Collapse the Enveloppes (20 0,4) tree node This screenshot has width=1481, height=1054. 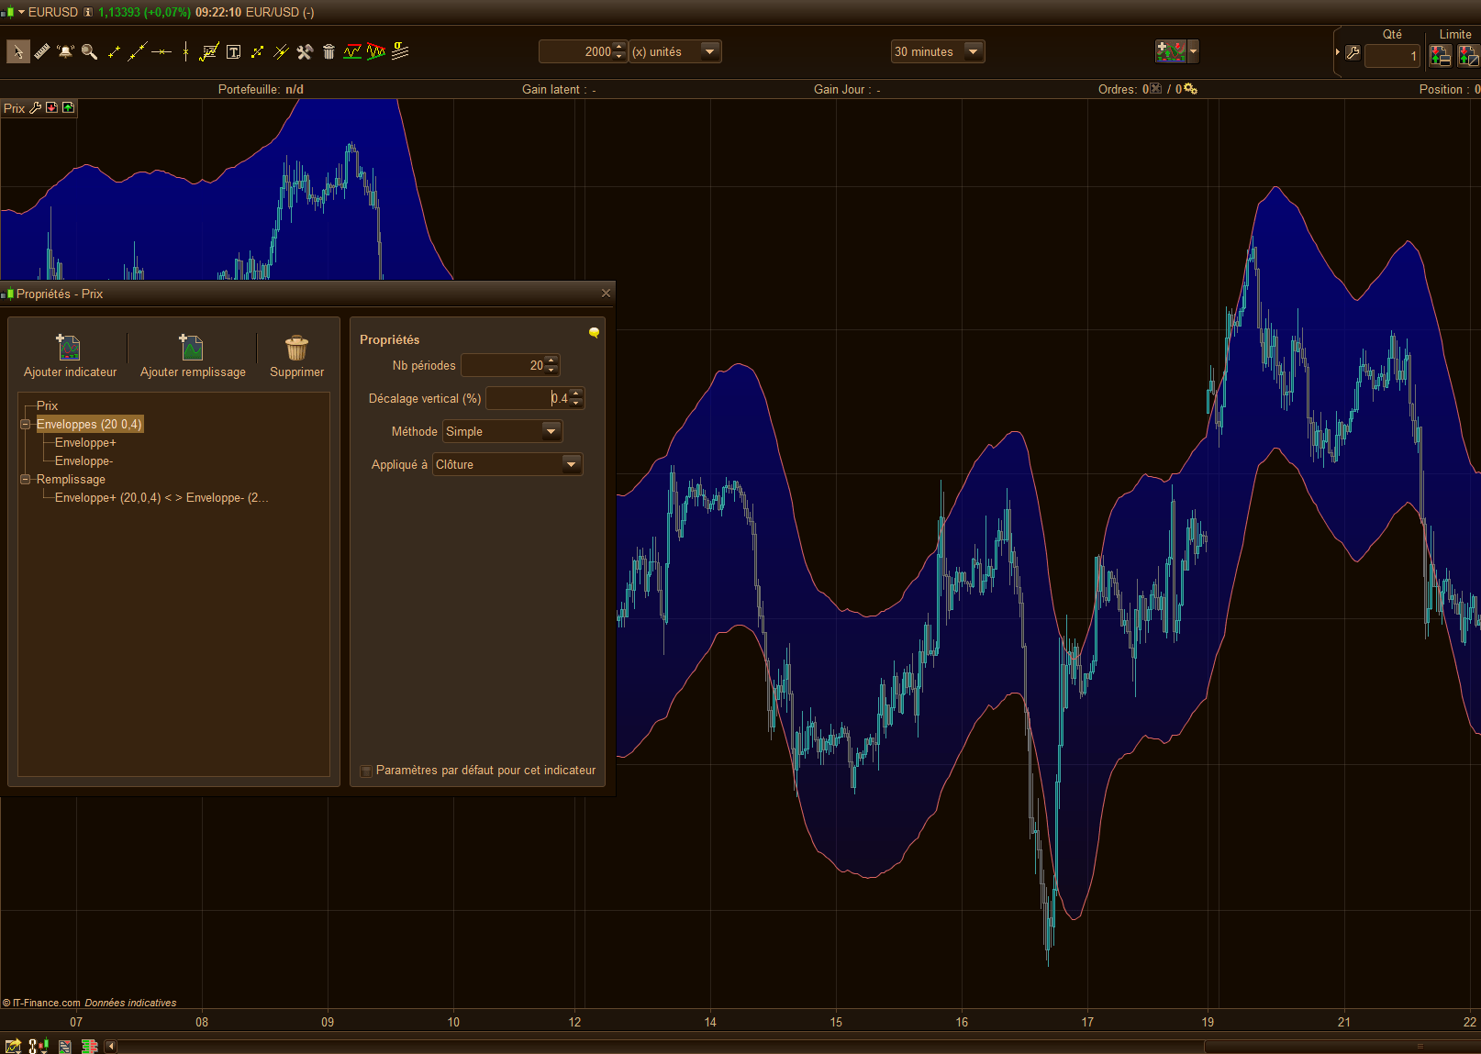tap(26, 424)
